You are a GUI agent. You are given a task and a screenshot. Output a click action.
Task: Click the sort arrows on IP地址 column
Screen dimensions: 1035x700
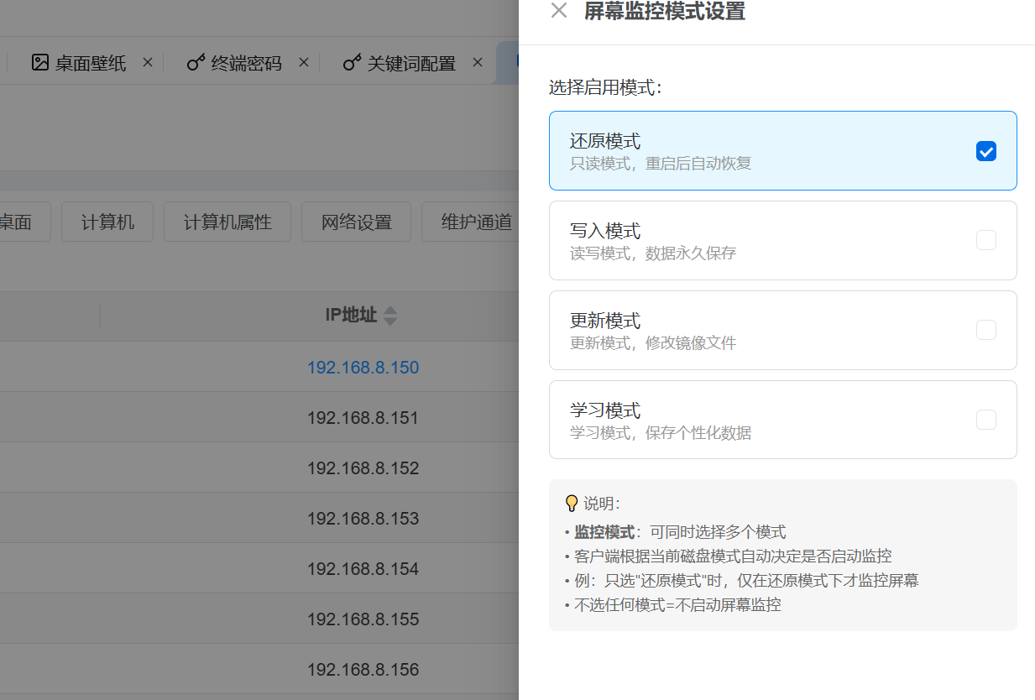(x=390, y=316)
